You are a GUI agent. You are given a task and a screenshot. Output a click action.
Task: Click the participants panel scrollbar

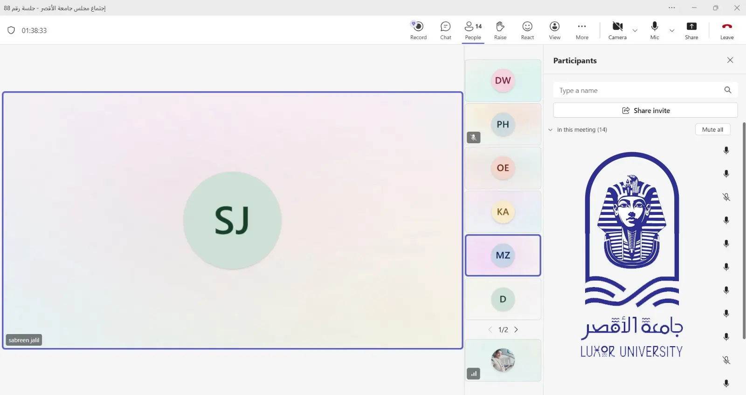point(744,230)
